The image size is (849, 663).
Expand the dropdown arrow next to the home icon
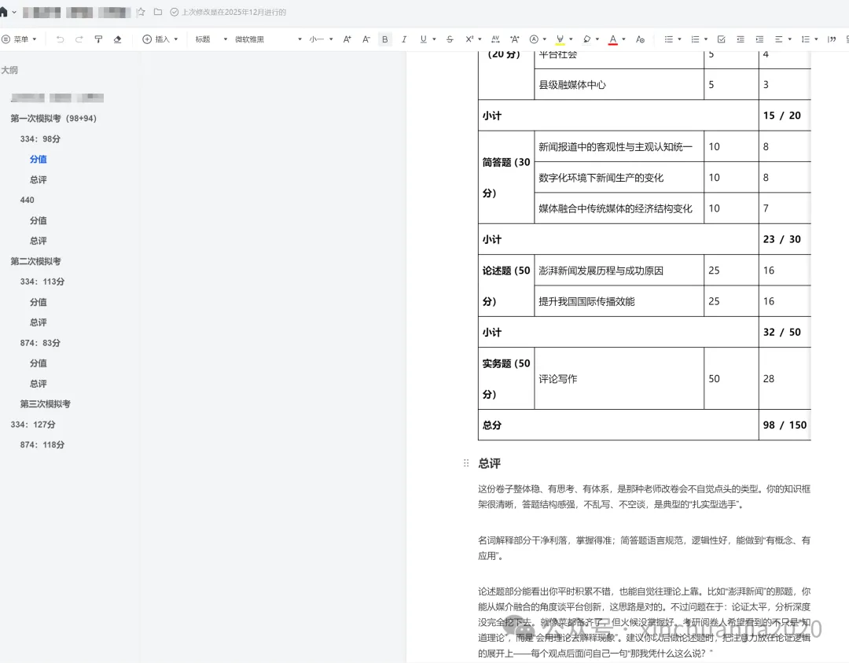(x=14, y=12)
